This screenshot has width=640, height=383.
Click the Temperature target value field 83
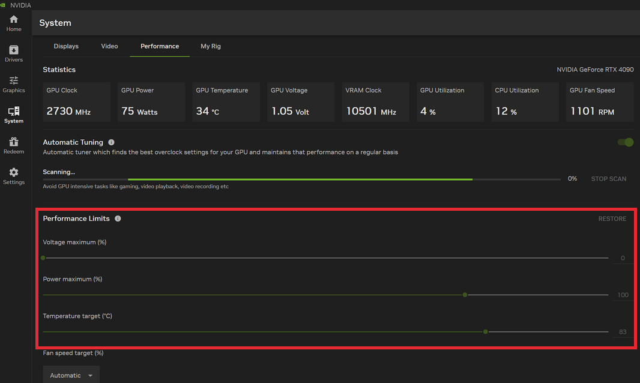(x=623, y=332)
